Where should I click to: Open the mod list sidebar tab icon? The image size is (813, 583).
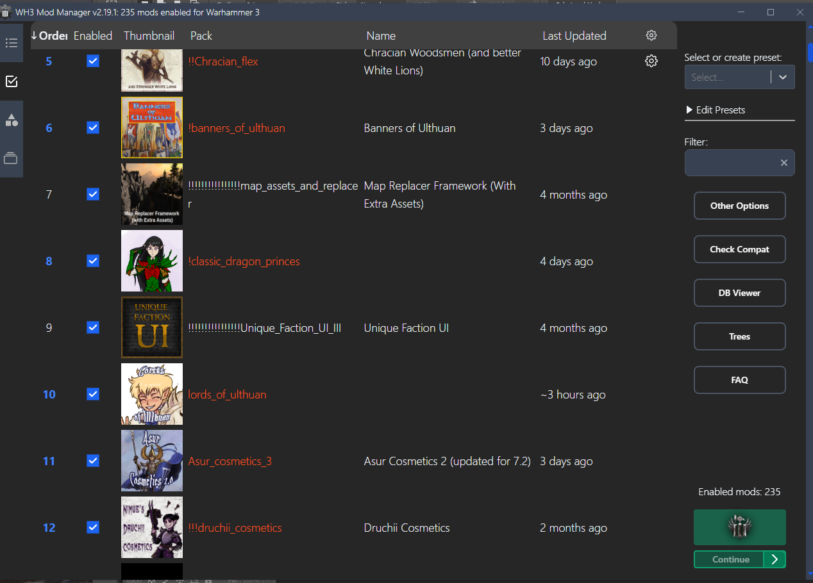click(11, 43)
